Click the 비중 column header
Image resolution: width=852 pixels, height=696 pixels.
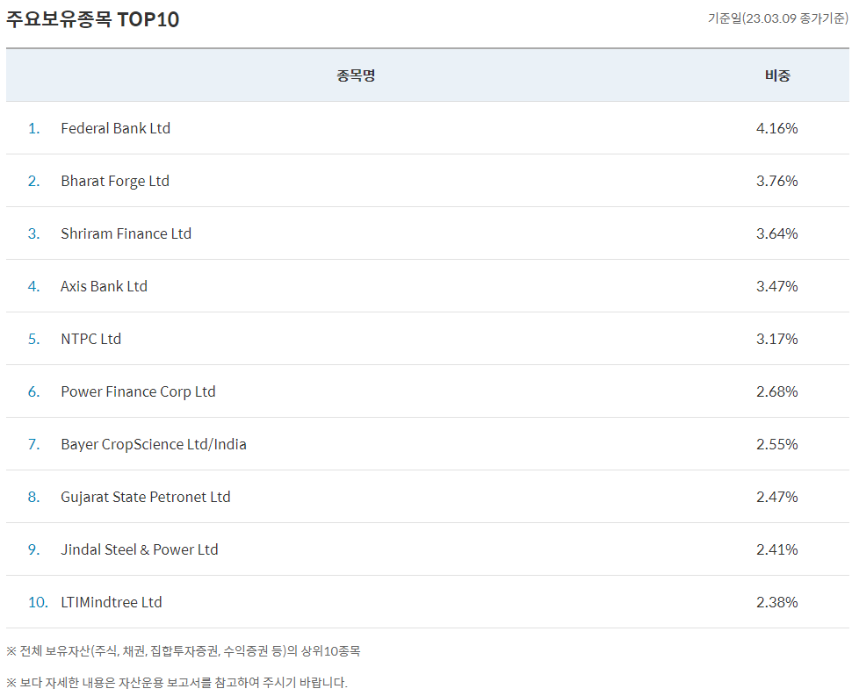(x=777, y=75)
